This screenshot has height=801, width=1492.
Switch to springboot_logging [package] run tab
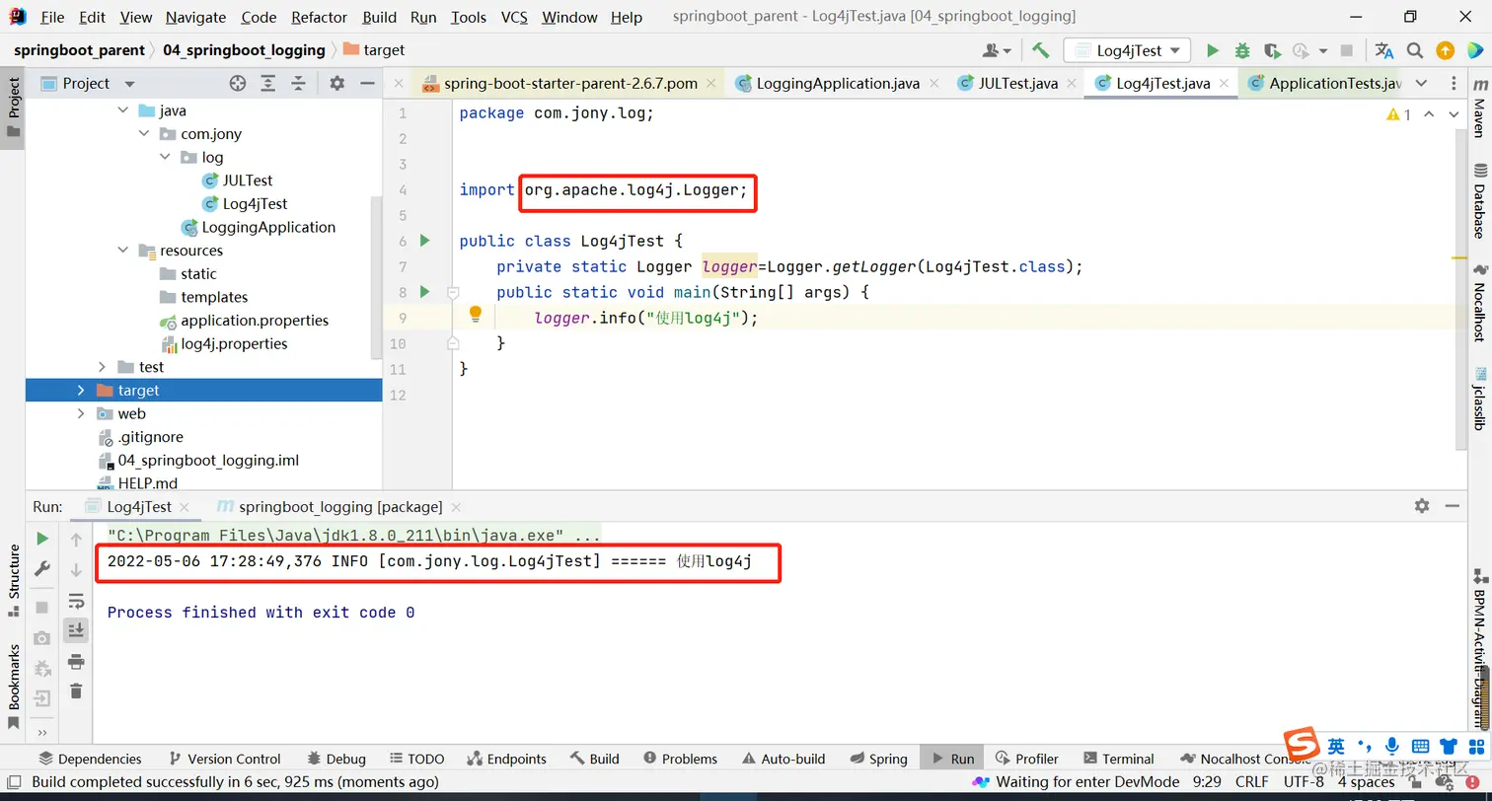339,507
